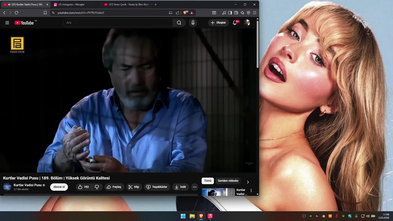
Task: Subscribe with the Abone ol button
Action: pyautogui.click(x=59, y=187)
